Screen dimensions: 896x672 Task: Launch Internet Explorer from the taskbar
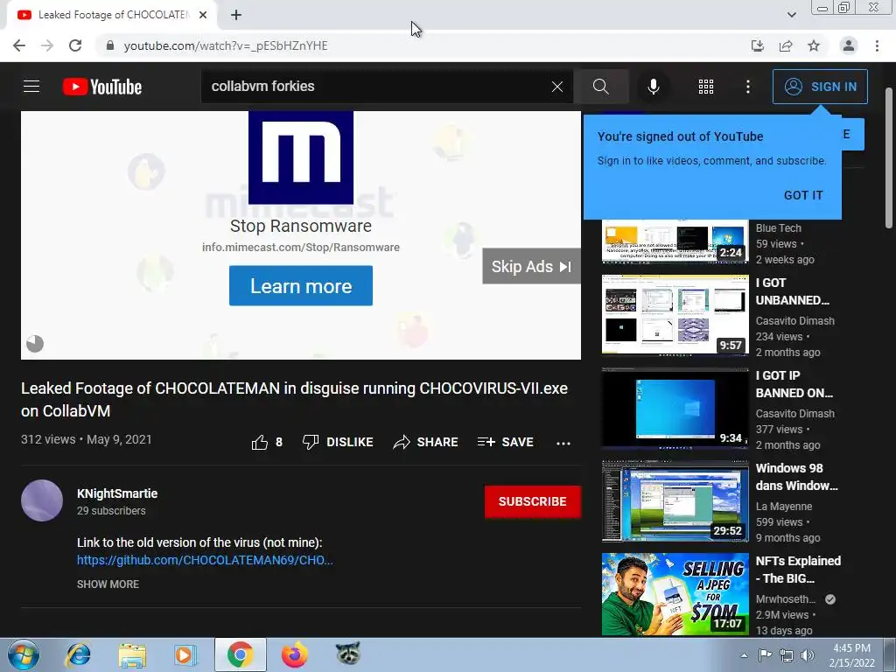coord(78,654)
